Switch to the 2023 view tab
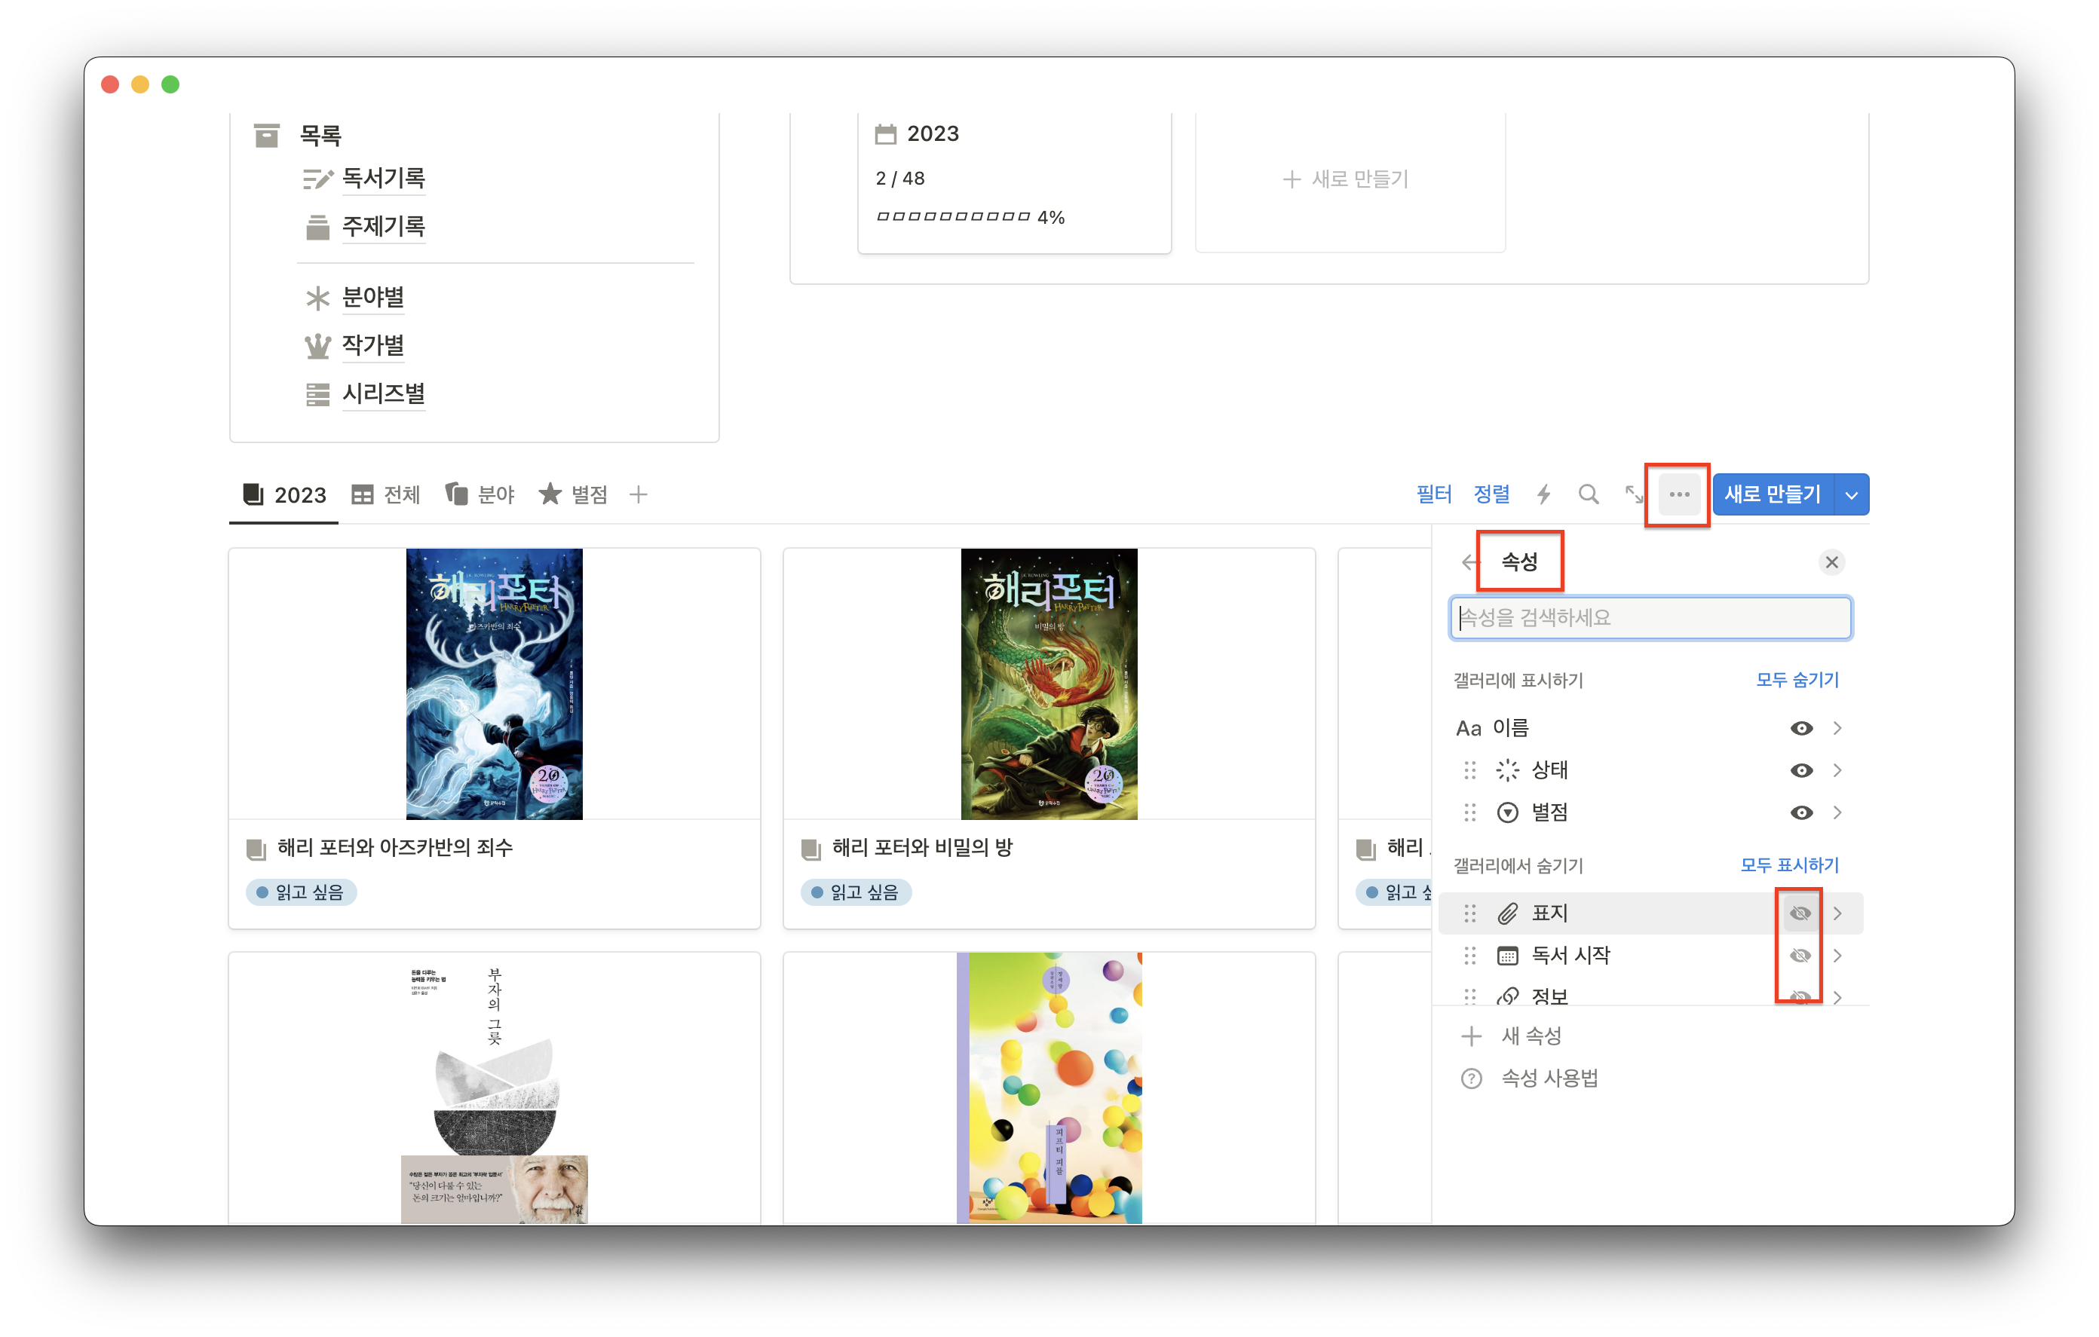 (x=284, y=495)
